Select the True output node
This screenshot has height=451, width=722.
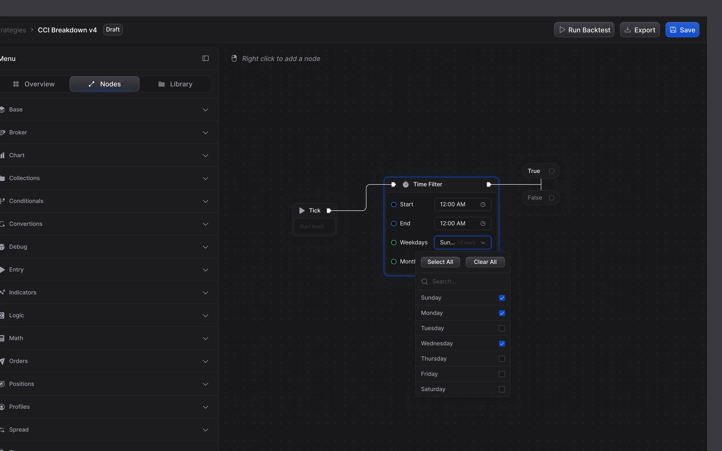tap(541, 171)
